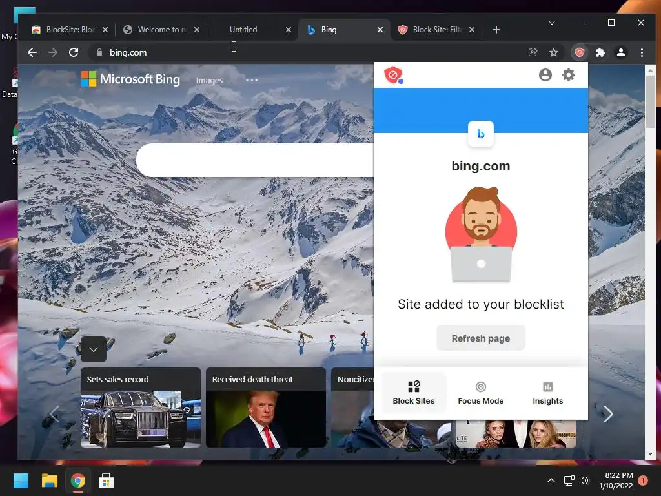The height and width of the screenshot is (496, 661).
Task: Open the Images link on Bing
Action: (209, 80)
